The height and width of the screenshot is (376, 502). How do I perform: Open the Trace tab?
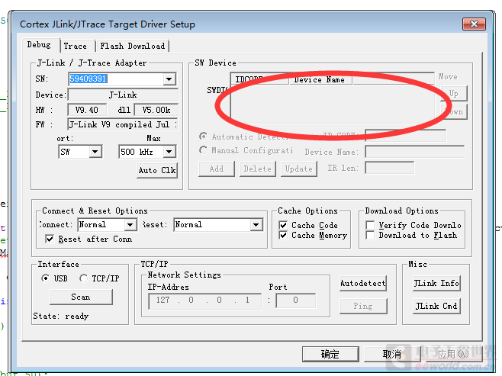(x=76, y=46)
